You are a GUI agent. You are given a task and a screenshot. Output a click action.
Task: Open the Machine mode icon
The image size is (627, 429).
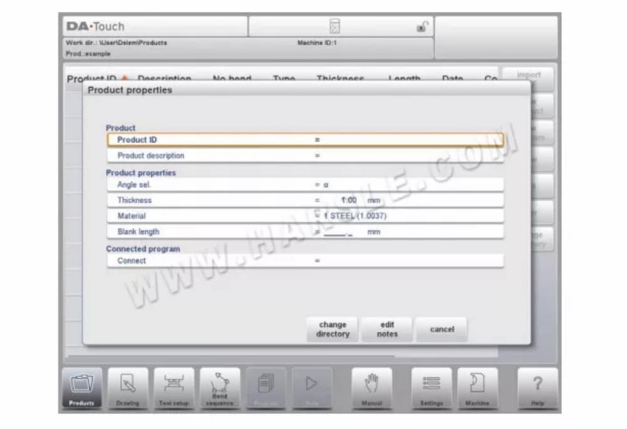pyautogui.click(x=477, y=388)
